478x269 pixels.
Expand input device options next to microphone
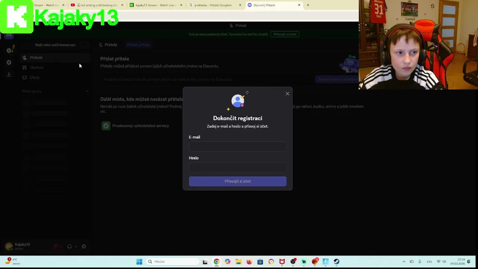tap(62, 247)
